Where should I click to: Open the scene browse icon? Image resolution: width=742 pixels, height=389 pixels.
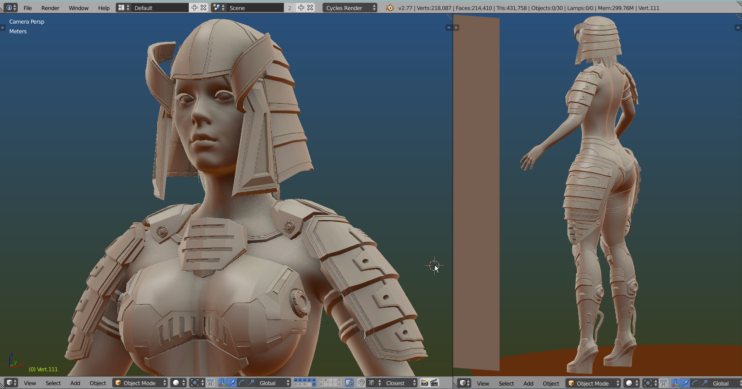[x=218, y=8]
